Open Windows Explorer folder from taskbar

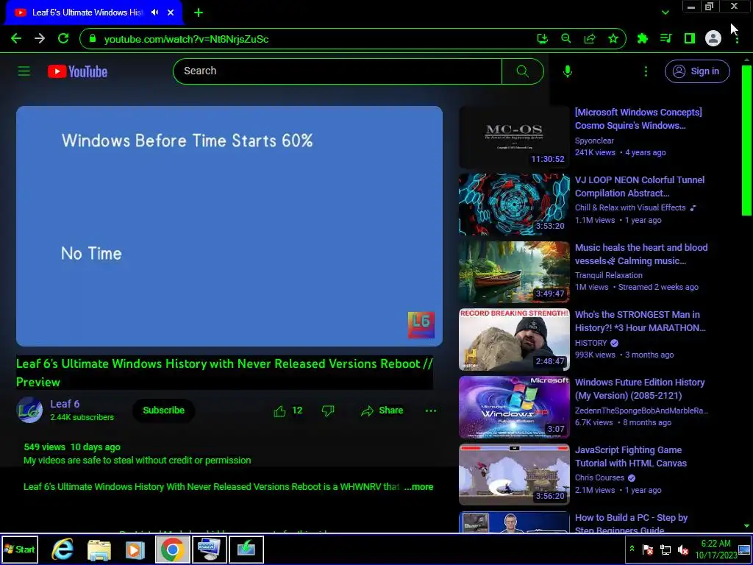point(99,550)
